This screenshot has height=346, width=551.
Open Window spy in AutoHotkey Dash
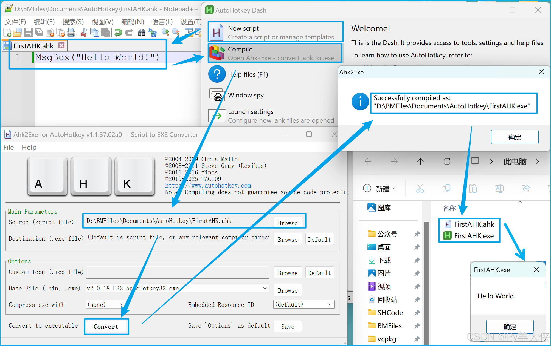(246, 95)
